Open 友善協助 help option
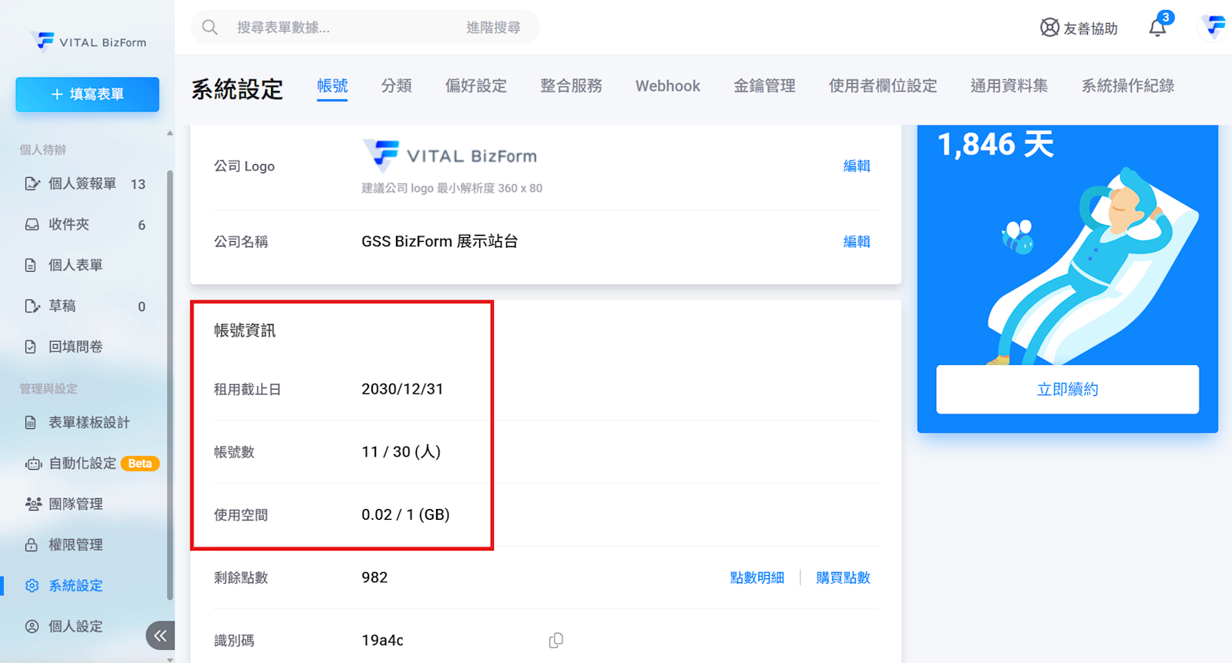This screenshot has width=1232, height=663. coord(1078,28)
